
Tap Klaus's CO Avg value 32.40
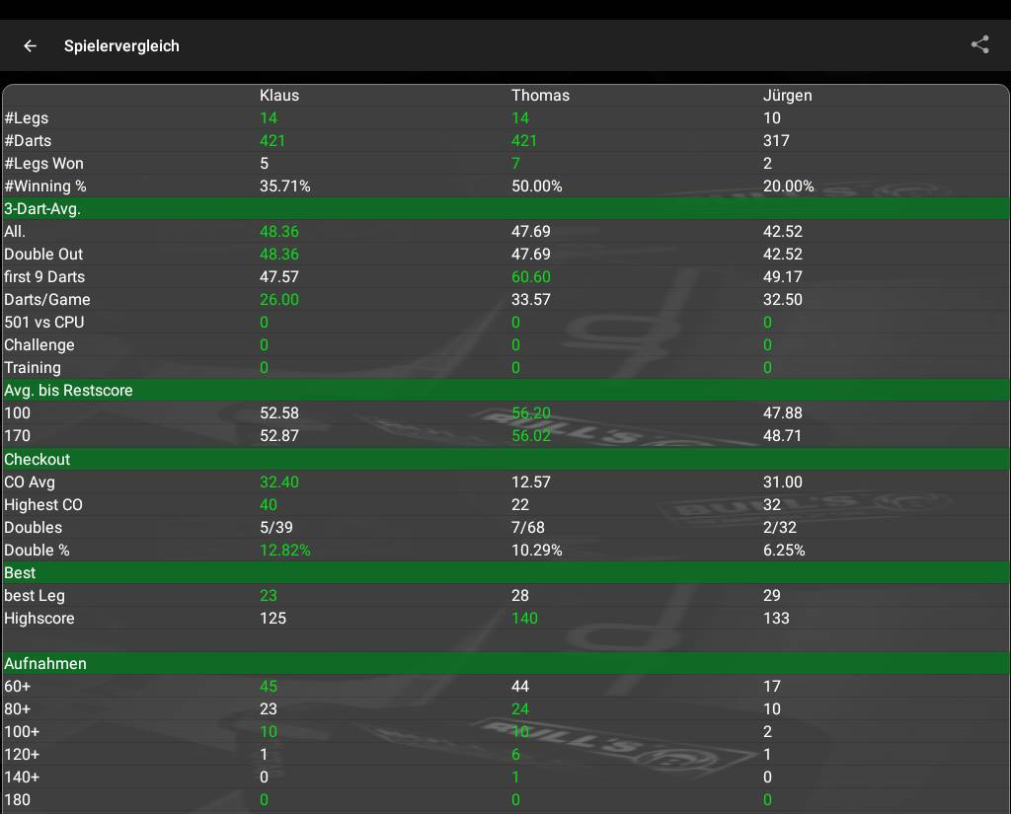pyautogui.click(x=278, y=482)
